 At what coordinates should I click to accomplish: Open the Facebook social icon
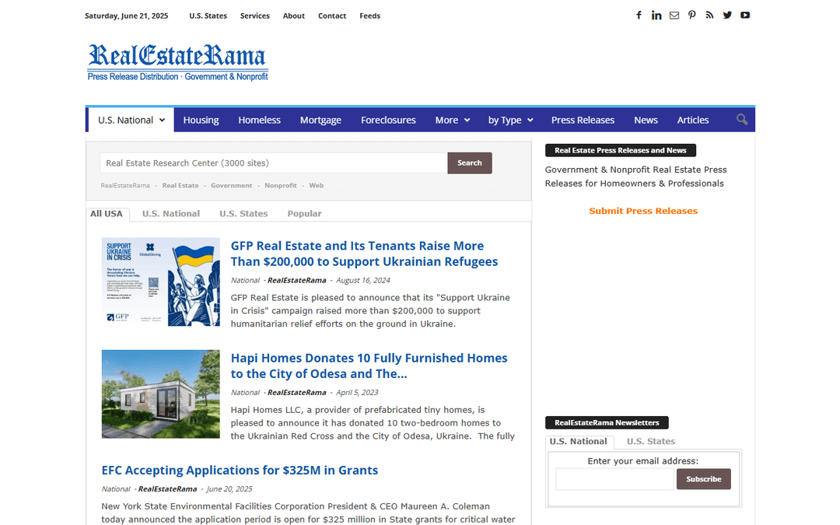click(639, 16)
